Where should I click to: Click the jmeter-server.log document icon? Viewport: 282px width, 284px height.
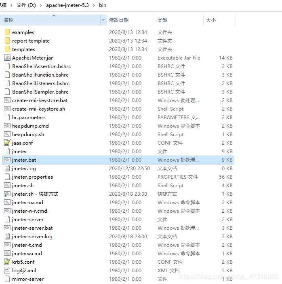[7, 236]
